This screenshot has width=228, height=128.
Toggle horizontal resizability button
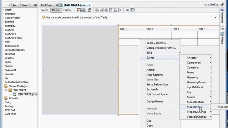[x=127, y=10]
